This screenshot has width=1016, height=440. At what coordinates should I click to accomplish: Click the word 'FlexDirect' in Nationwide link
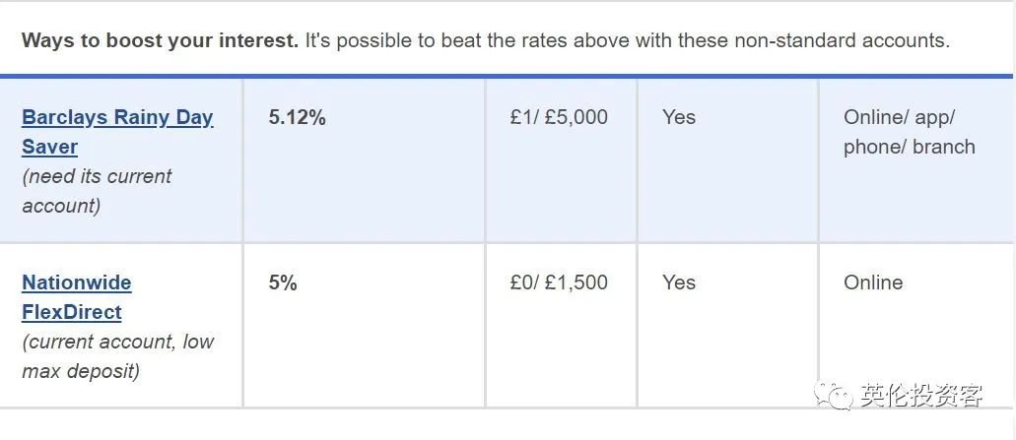[x=71, y=313]
